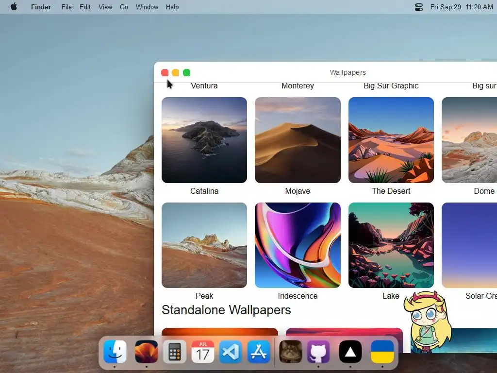Select the Catalina wallpaper thumbnail
Image resolution: width=497 pixels, height=373 pixels.
(x=204, y=140)
